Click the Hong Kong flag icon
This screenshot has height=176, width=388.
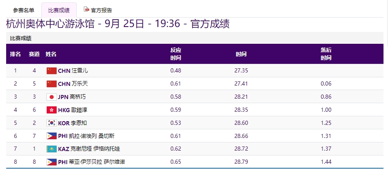[51, 110]
